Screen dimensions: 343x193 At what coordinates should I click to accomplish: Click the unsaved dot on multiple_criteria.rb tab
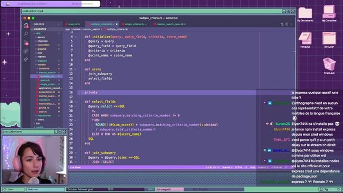117,24
